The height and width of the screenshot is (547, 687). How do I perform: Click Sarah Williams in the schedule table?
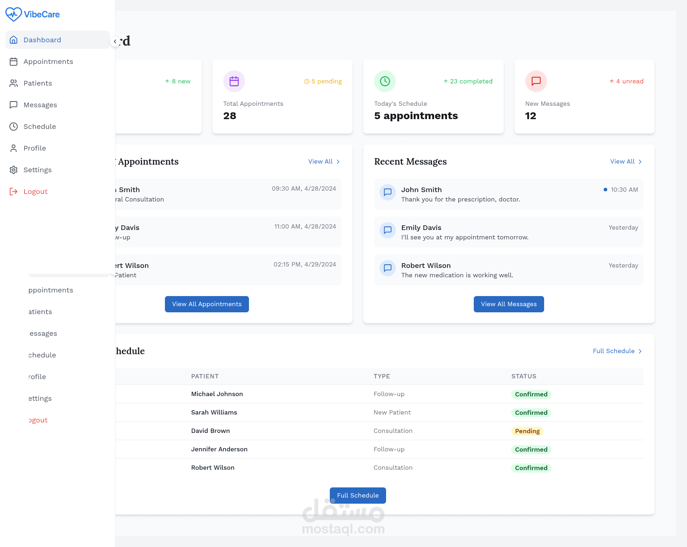coord(214,412)
